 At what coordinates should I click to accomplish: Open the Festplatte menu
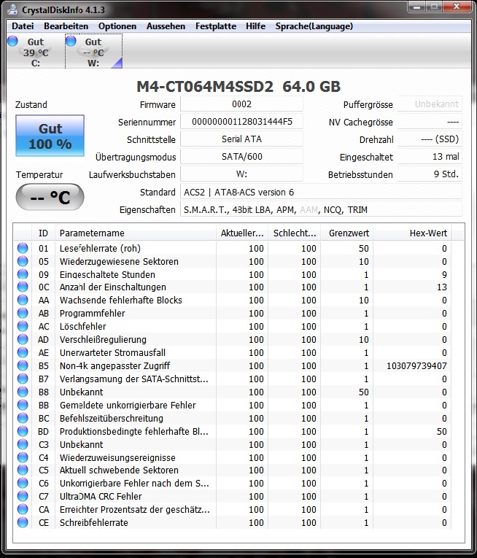[216, 26]
